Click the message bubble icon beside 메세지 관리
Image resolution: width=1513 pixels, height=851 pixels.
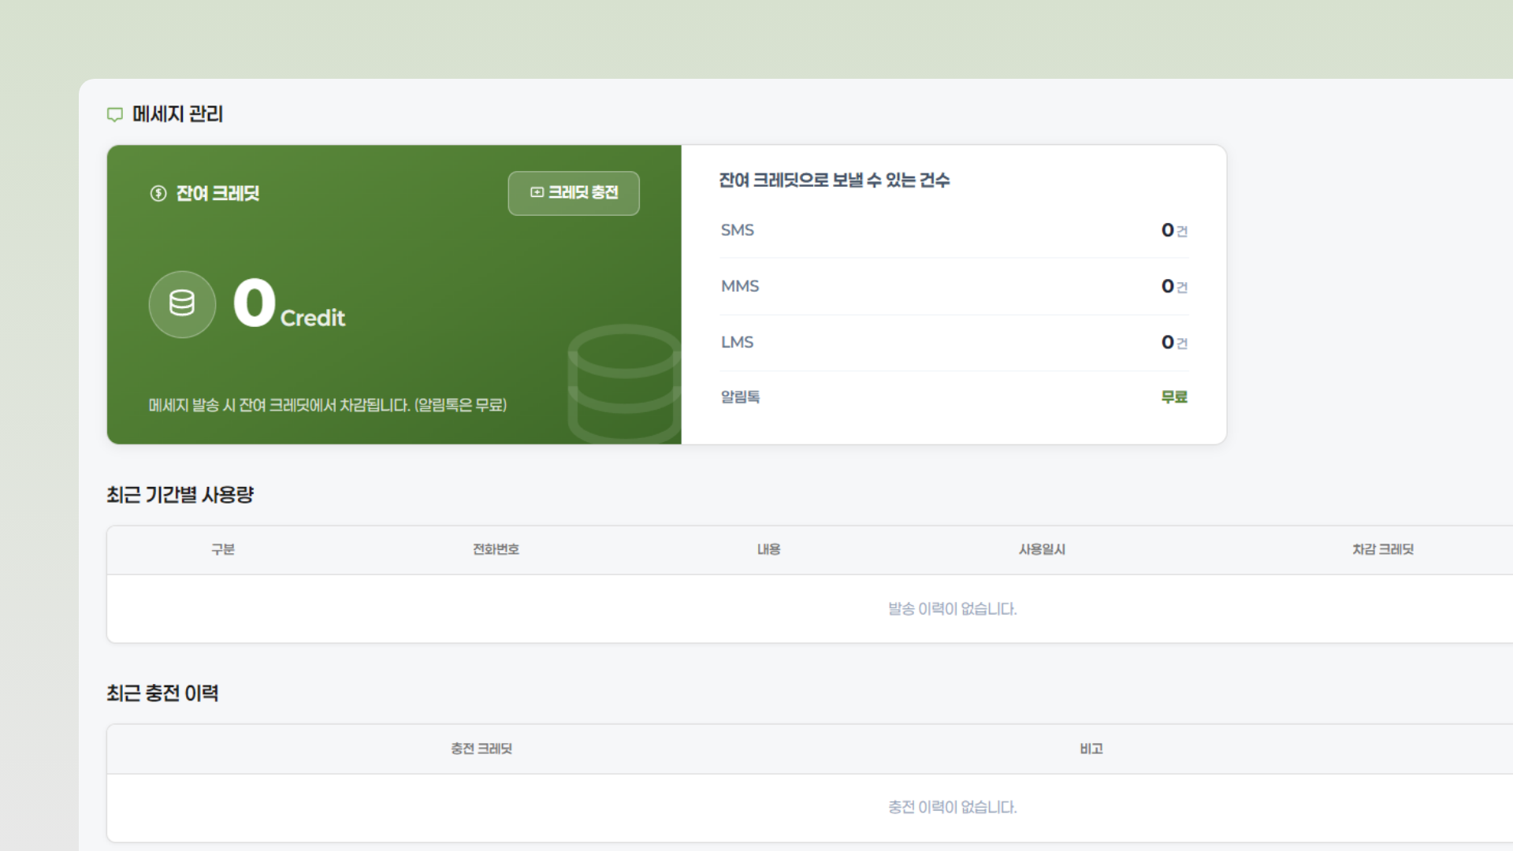115,115
